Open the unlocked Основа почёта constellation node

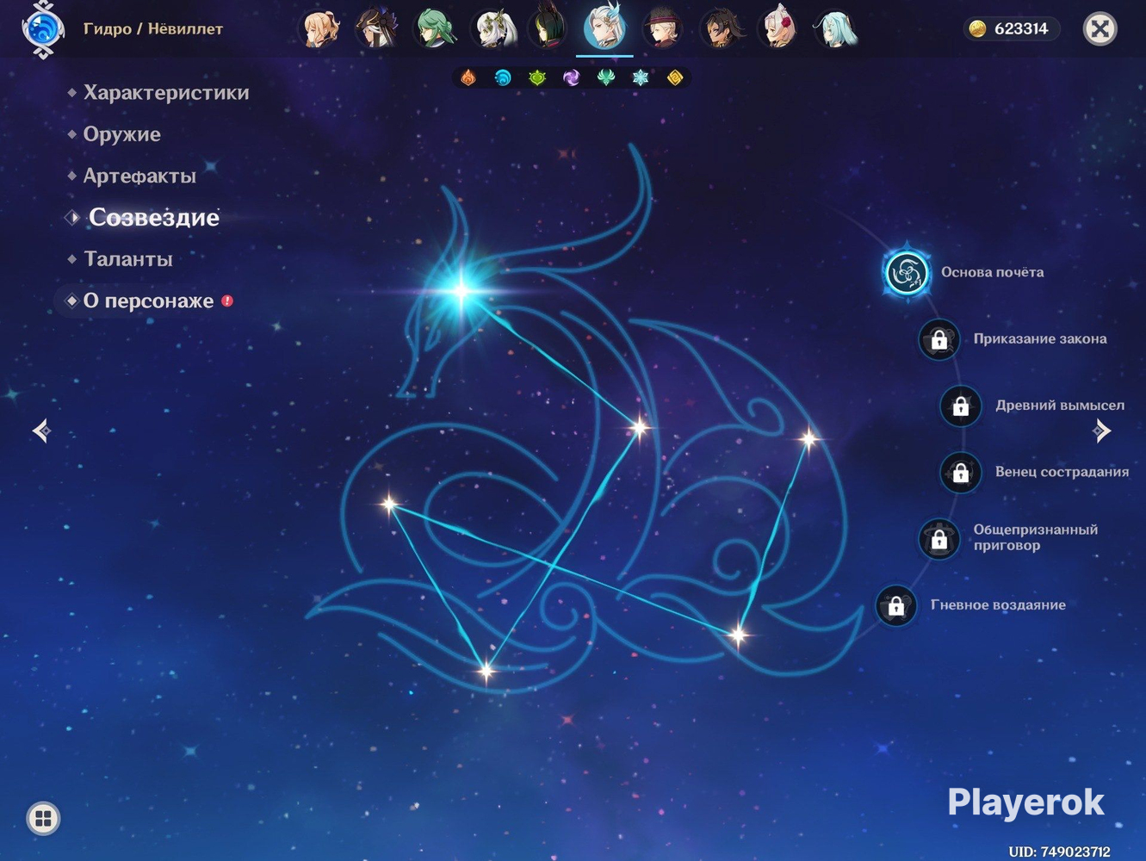[907, 273]
